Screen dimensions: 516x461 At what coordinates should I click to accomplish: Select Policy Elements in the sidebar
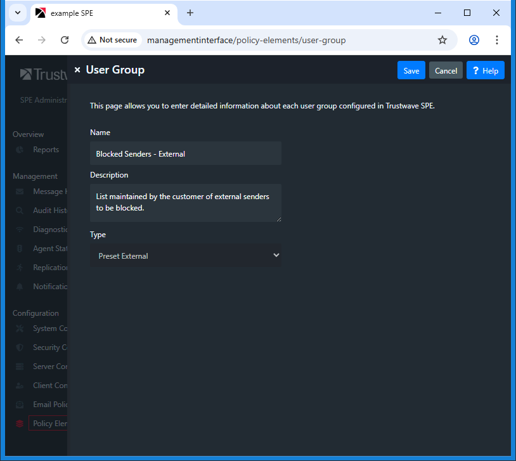tap(48, 424)
